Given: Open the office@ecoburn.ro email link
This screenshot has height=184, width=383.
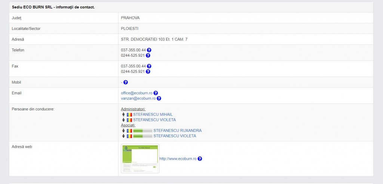Looking at the screenshot, I should 137,93.
